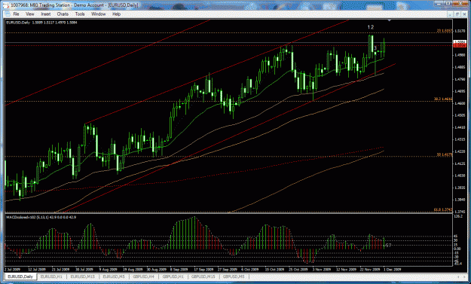Click the EURUSD,Daily price header text

pyautogui.click(x=41, y=22)
